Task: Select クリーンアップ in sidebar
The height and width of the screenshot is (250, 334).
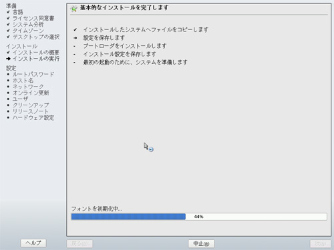Action: coord(31,105)
